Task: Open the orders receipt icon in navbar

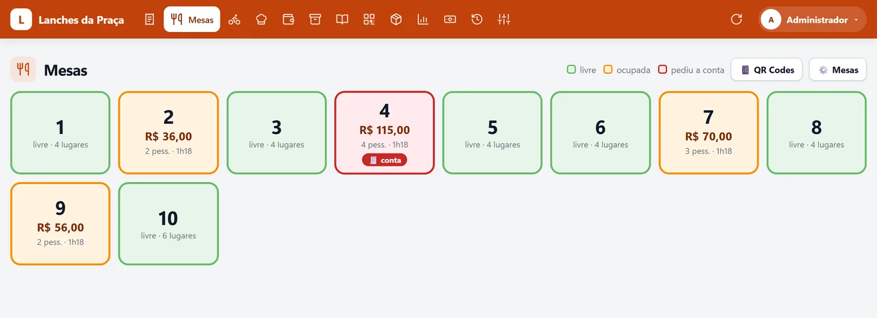Action: (x=149, y=19)
